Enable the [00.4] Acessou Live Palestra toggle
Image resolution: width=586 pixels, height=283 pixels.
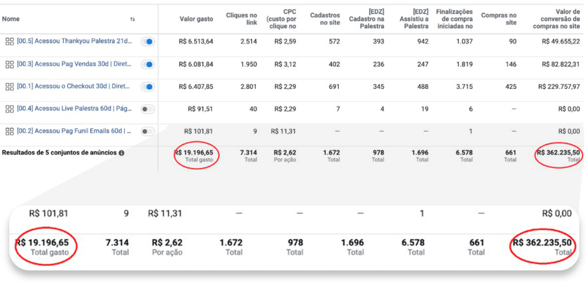[x=148, y=109]
